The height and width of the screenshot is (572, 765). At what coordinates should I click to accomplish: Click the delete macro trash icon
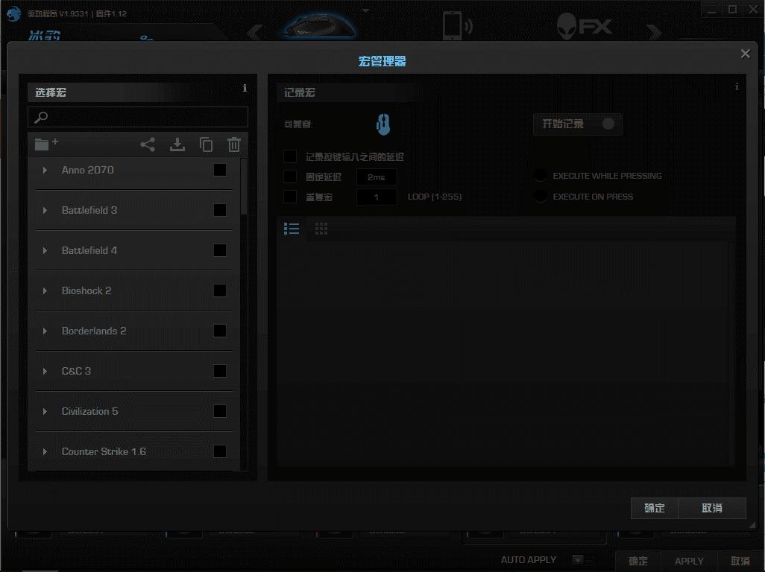234,144
